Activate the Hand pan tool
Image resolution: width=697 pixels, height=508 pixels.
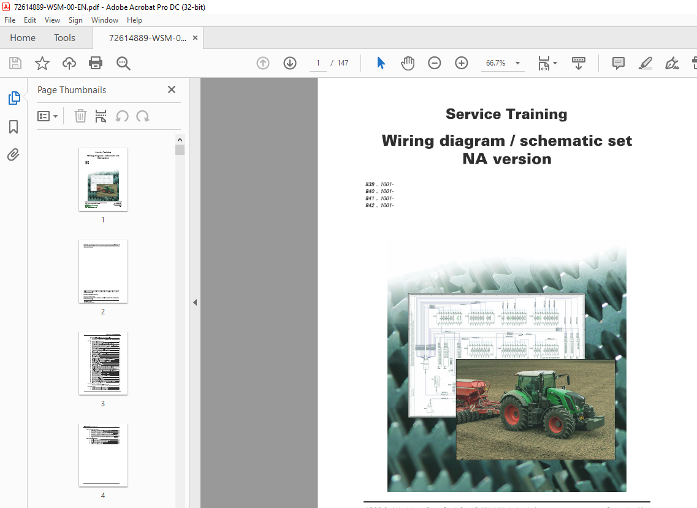click(x=408, y=63)
